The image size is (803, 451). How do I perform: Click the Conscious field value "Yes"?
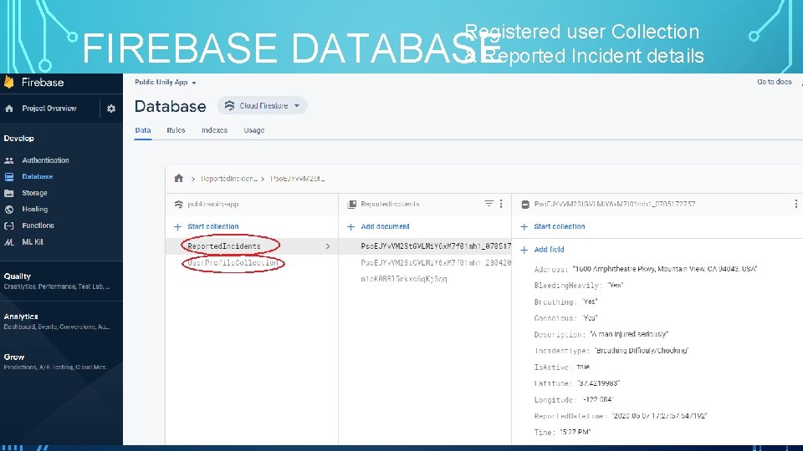pos(590,318)
